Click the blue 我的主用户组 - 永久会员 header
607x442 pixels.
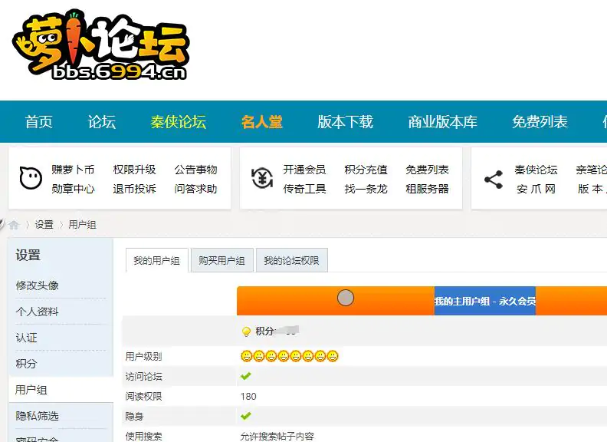[x=485, y=301]
